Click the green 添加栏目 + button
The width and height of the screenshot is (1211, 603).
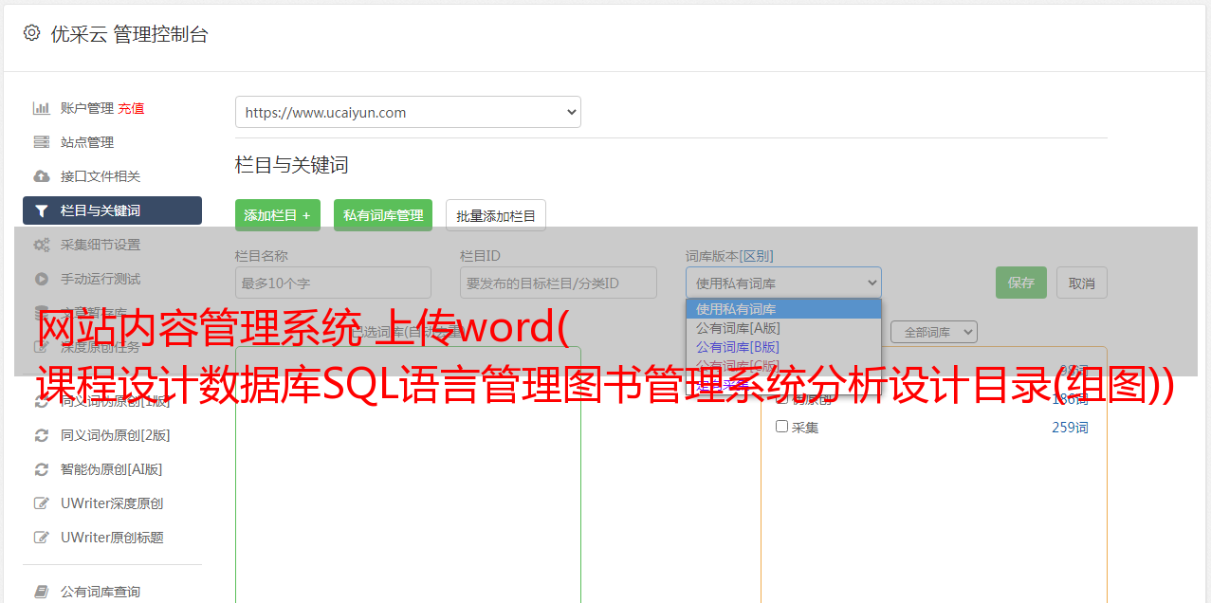pos(278,215)
